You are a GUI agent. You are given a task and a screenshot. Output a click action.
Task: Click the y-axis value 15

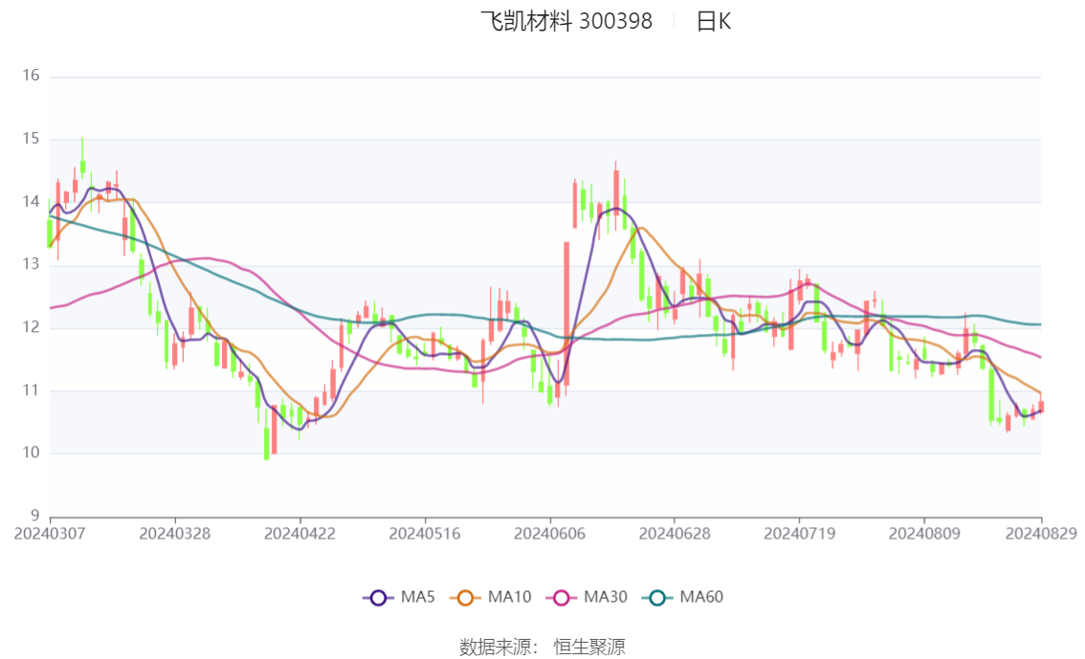click(x=32, y=139)
